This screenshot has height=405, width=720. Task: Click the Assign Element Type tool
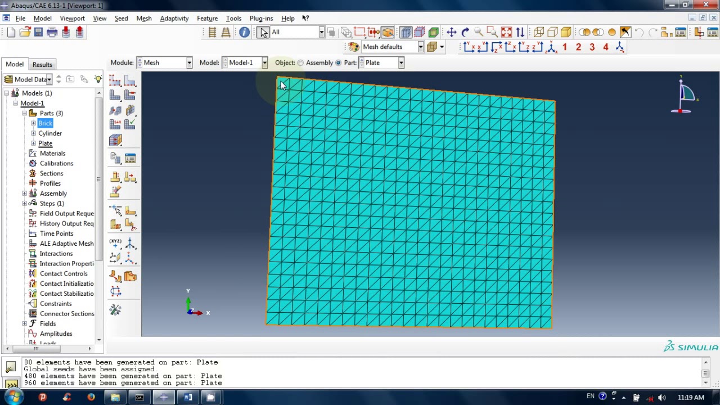pos(115,124)
